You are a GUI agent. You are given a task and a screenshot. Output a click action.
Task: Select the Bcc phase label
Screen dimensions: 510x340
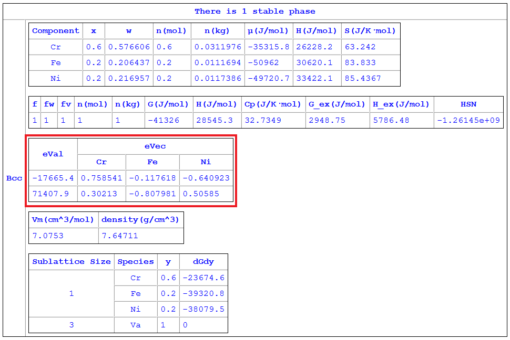[14, 178]
